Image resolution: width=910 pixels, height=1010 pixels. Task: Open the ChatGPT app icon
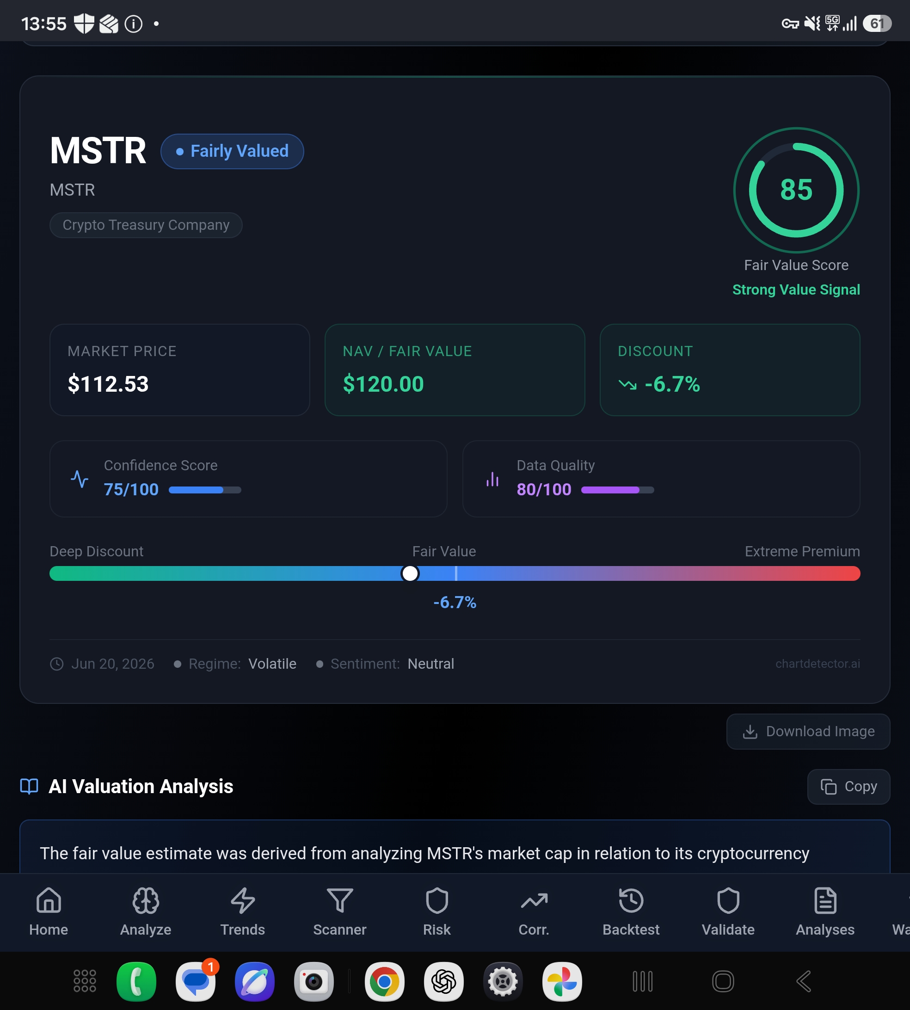click(x=443, y=981)
